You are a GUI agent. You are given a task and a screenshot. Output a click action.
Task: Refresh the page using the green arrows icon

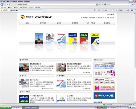click(x=99, y=4)
